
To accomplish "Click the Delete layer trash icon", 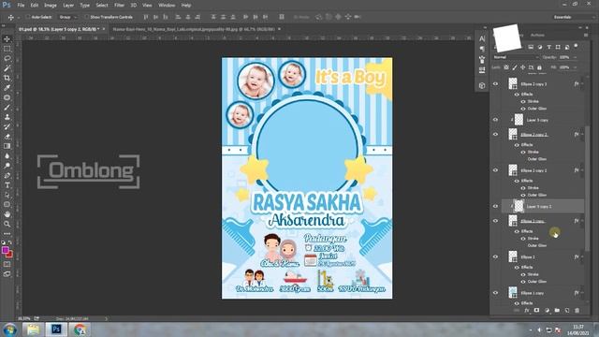I will (x=577, y=310).
